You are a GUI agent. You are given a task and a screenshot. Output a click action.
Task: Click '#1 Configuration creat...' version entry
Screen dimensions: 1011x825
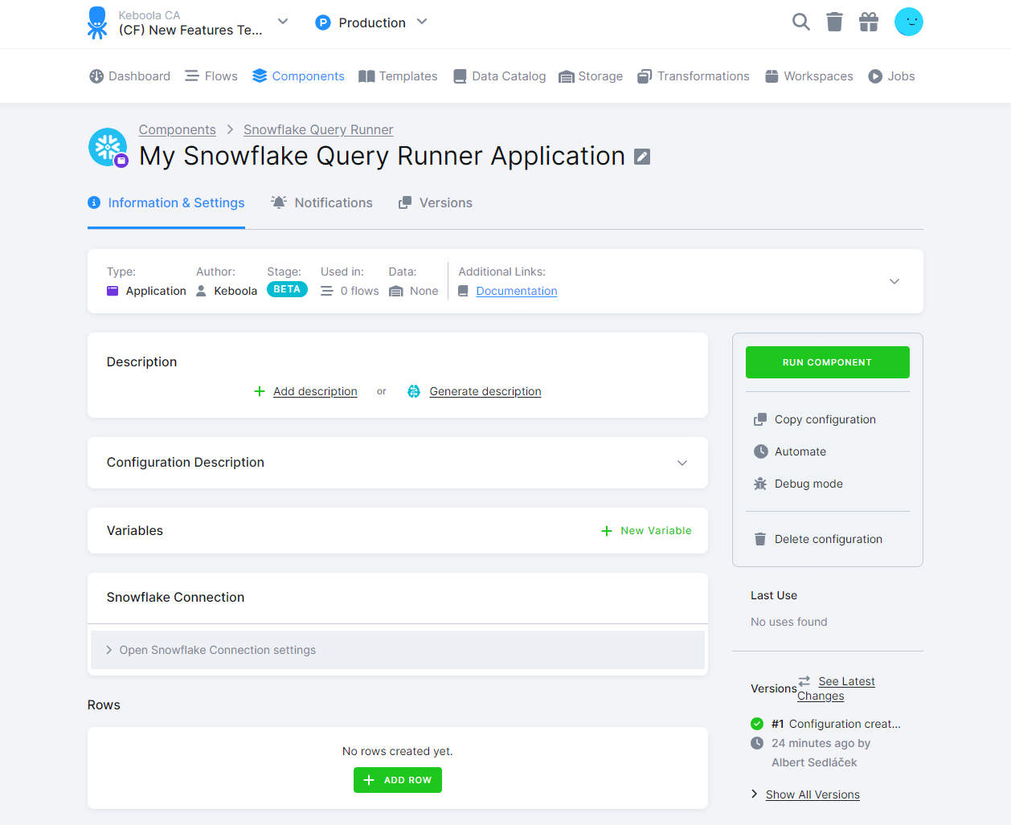click(836, 724)
